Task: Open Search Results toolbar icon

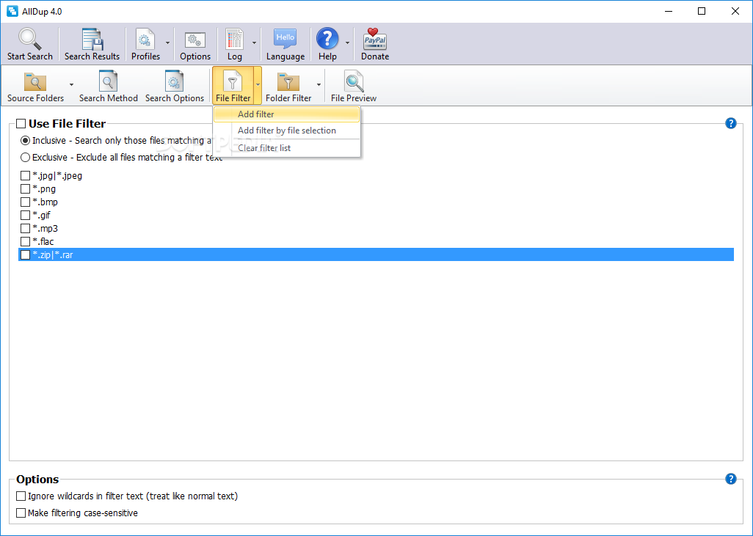Action: (x=92, y=39)
